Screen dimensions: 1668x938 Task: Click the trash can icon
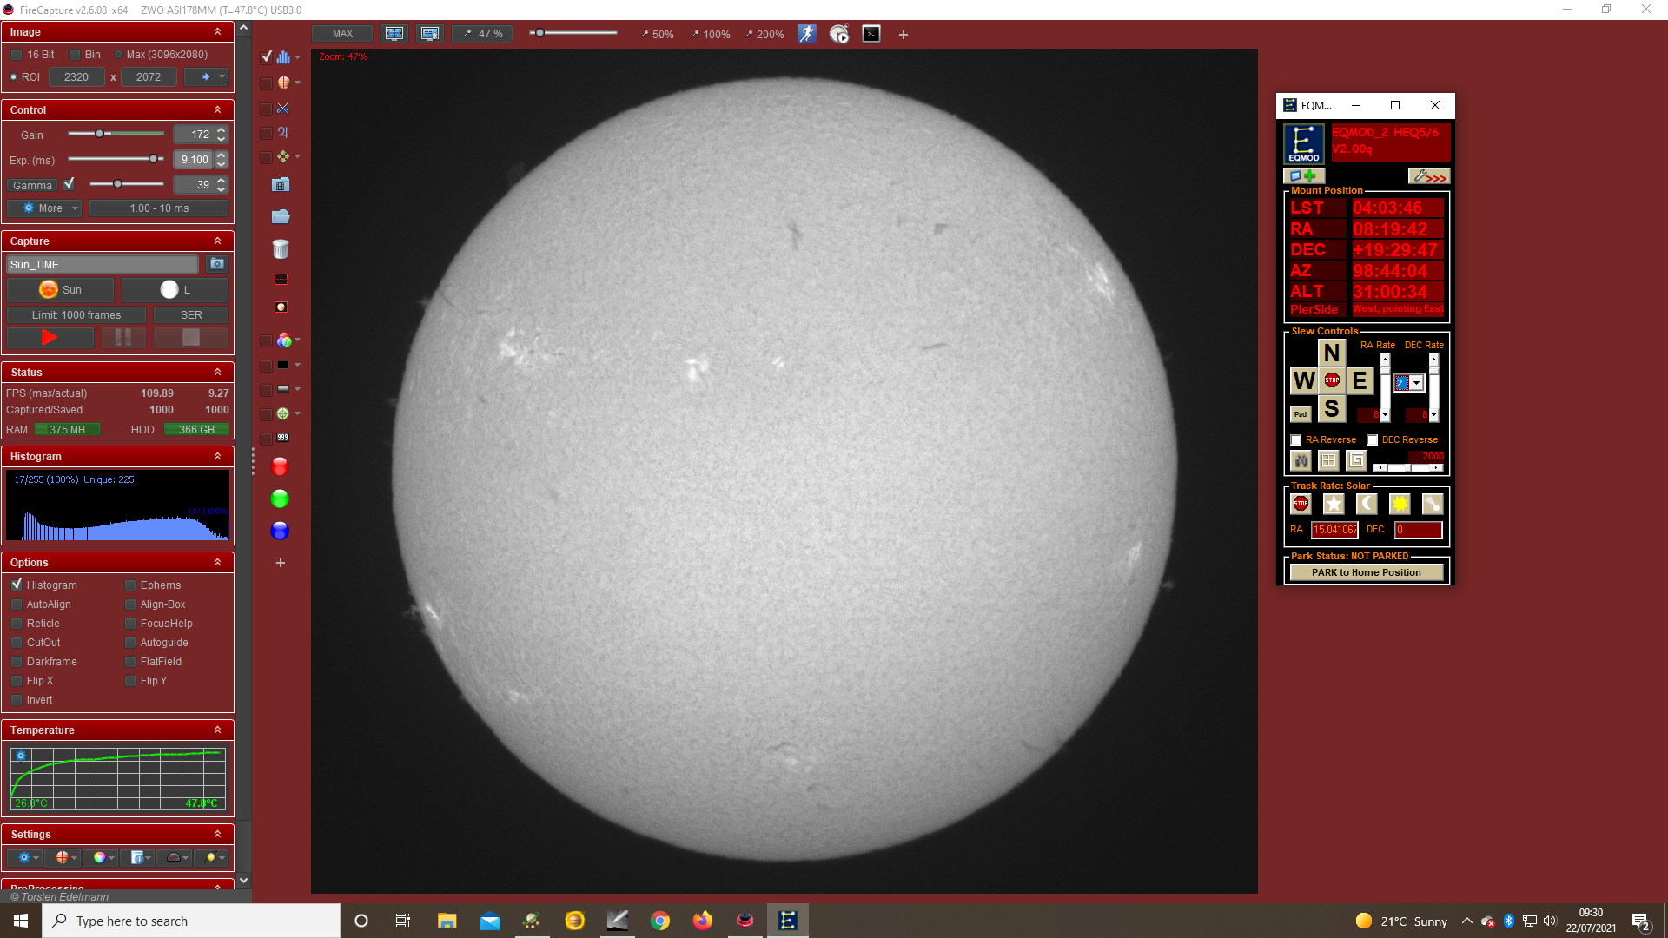(x=281, y=249)
